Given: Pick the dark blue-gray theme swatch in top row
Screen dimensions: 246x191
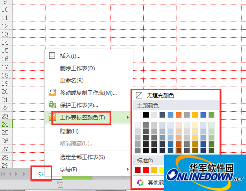Looking at the screenshot, I should [x=162, y=115].
